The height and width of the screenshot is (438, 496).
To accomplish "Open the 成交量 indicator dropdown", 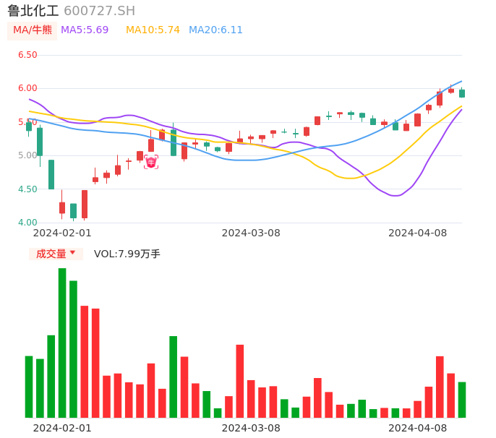I will tap(56, 254).
